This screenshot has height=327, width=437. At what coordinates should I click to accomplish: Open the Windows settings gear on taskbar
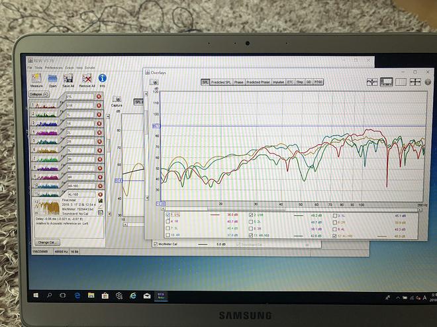tap(119, 296)
